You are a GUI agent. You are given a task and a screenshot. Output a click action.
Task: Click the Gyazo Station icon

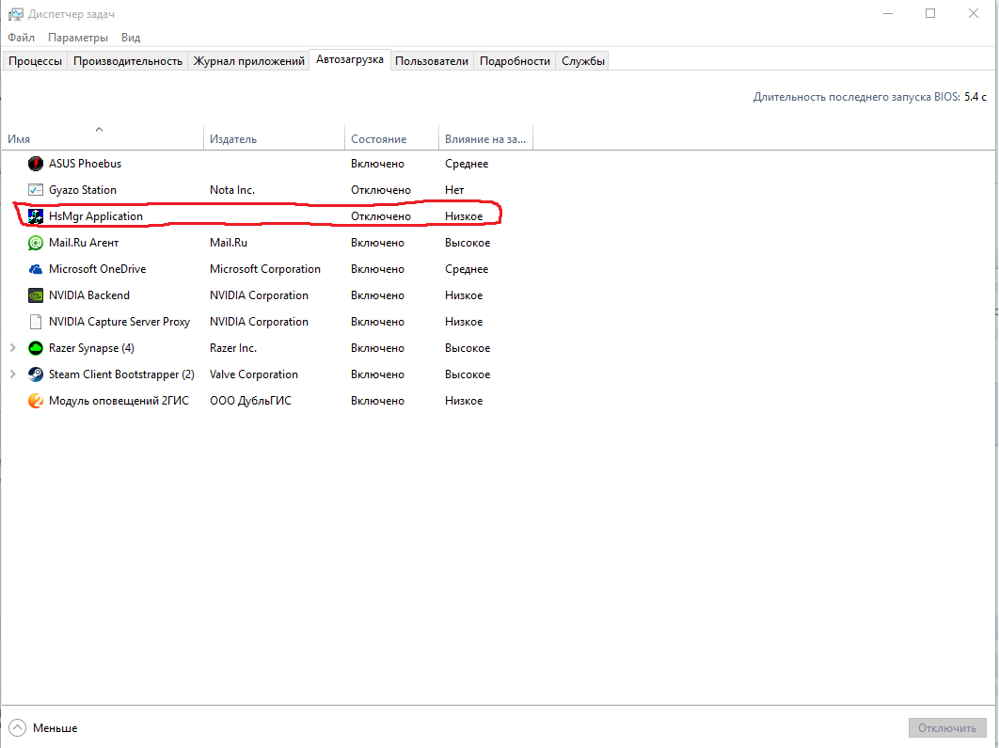[36, 190]
